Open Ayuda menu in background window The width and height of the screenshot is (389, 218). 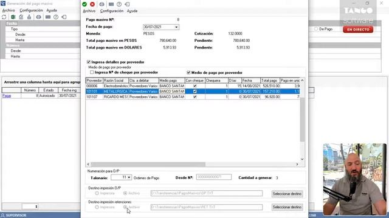52,10
